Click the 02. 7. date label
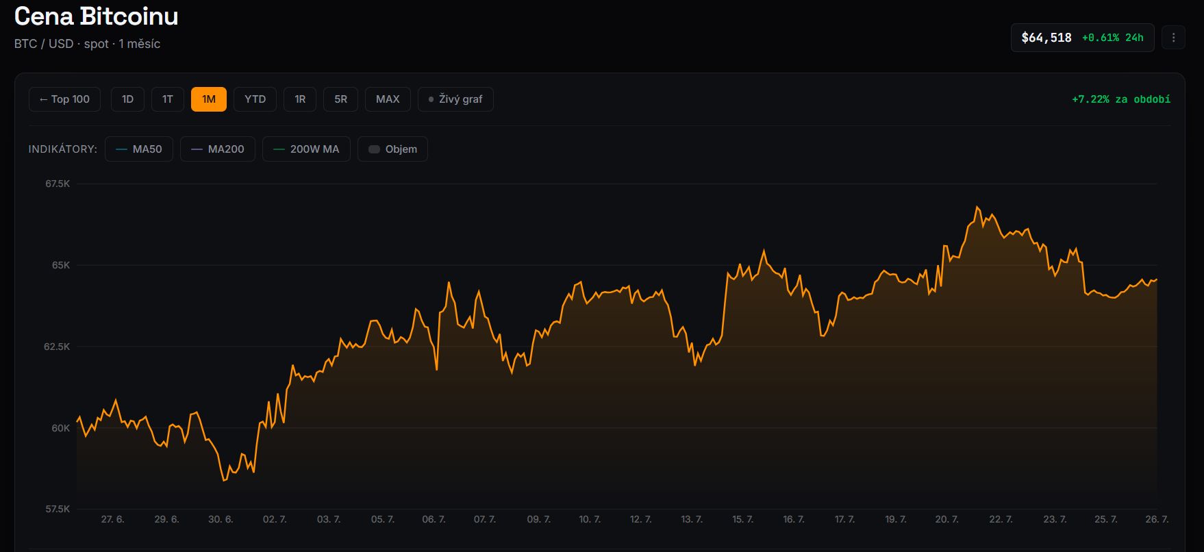Image resolution: width=1204 pixels, height=552 pixels. click(x=275, y=520)
